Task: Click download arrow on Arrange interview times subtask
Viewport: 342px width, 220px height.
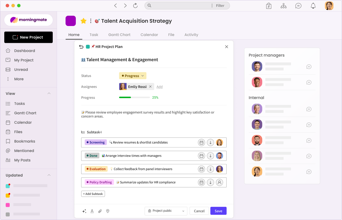Action: pyautogui.click(x=211, y=156)
